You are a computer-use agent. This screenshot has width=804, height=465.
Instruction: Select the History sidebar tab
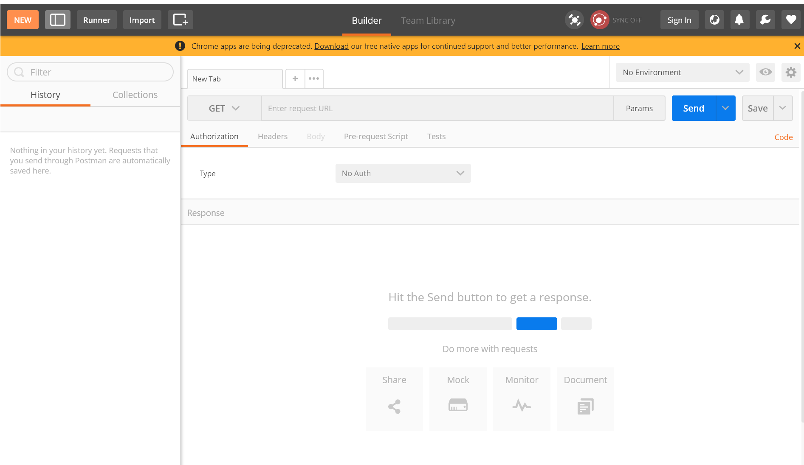[45, 95]
